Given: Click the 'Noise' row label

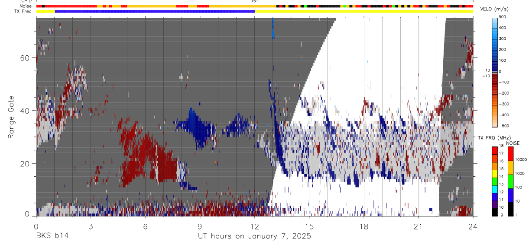Looking at the screenshot, I should [26, 6].
